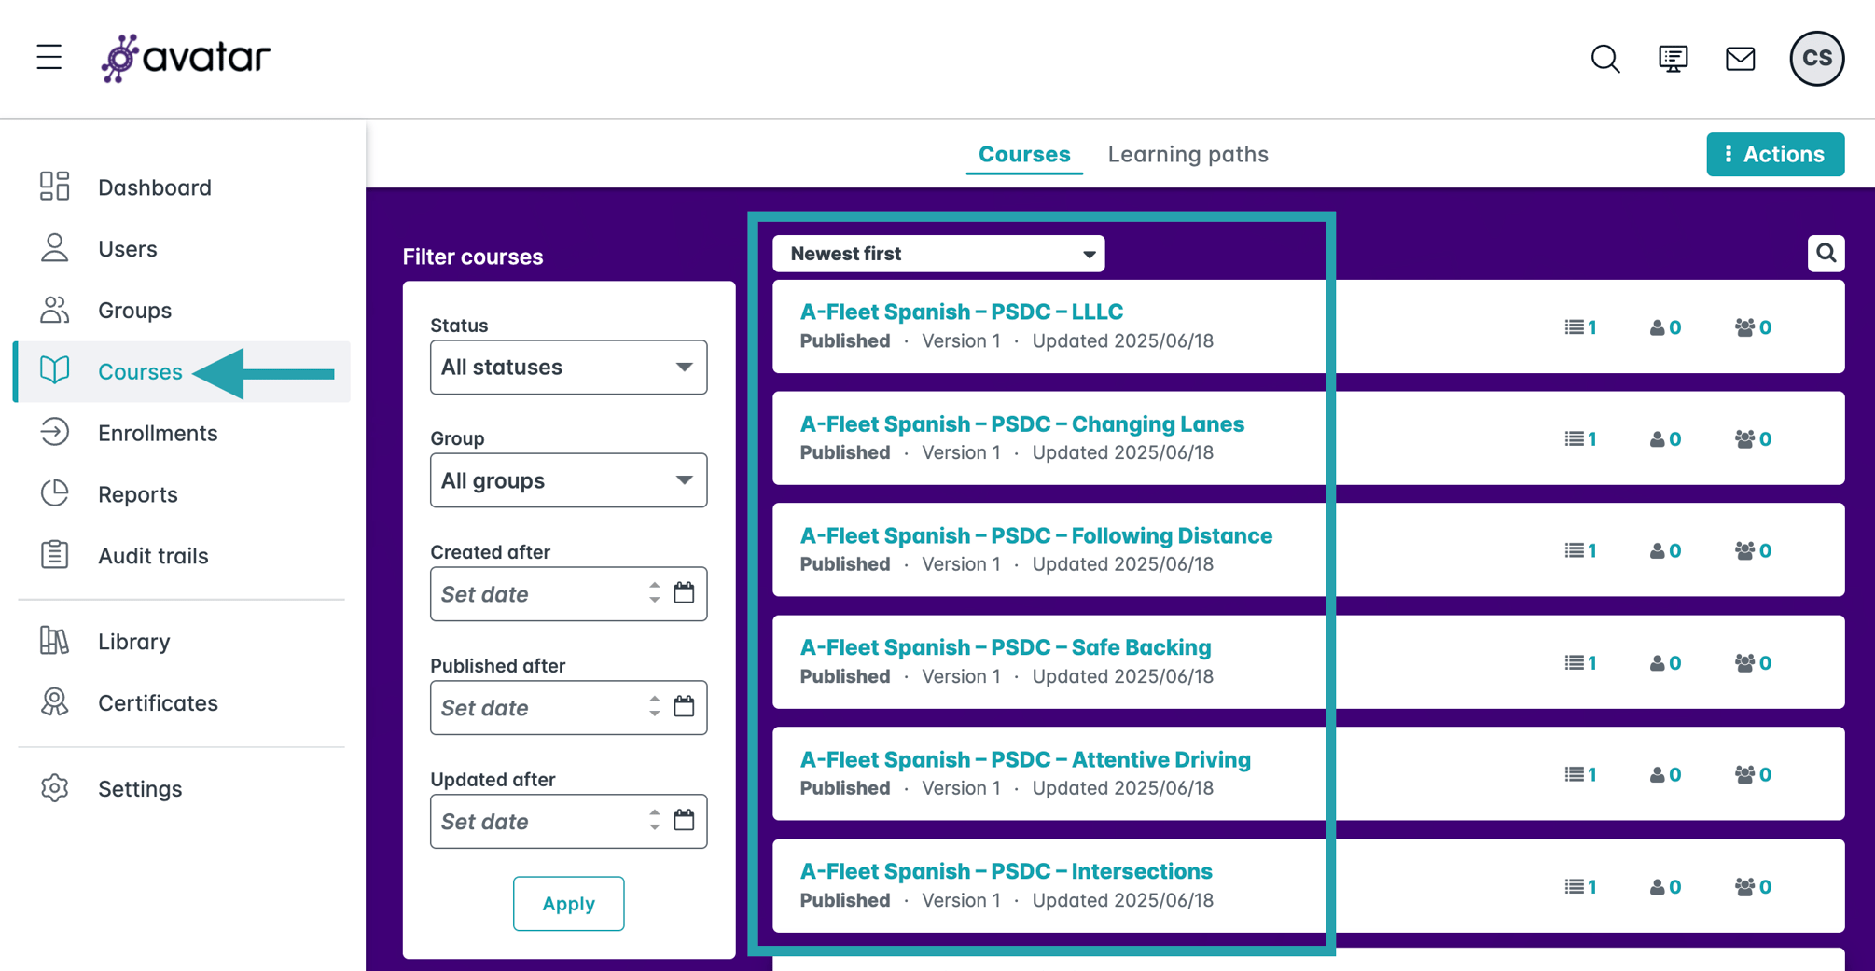Open calendar picker for Published after
The image size is (1875, 971).
click(x=684, y=707)
